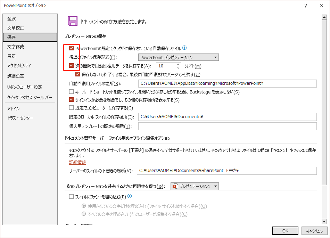Viewport: 330px width, 238px height.
Task: Click the server drafts location field
Action: coord(227,171)
